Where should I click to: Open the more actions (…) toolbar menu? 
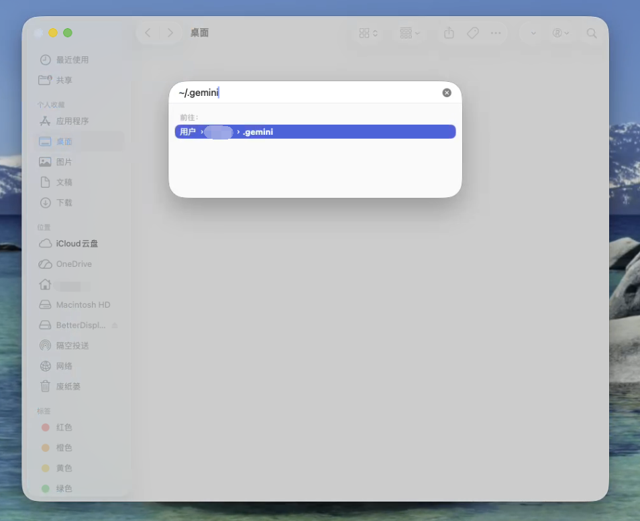pos(494,32)
